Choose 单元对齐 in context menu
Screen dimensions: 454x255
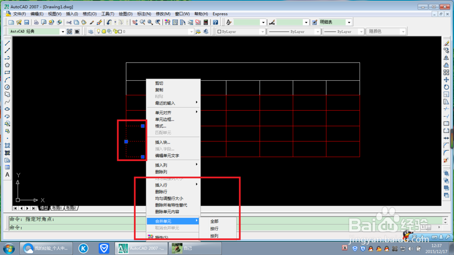(173, 113)
